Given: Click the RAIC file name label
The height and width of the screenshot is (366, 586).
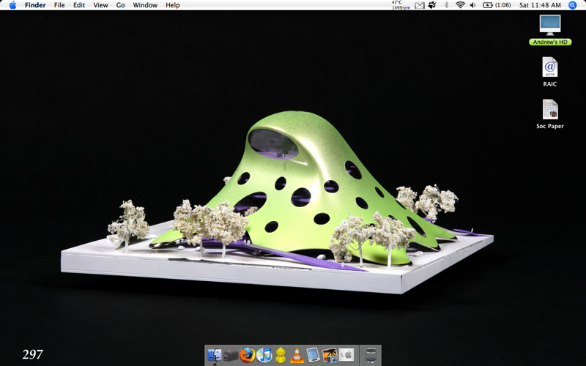Looking at the screenshot, I should click(550, 84).
